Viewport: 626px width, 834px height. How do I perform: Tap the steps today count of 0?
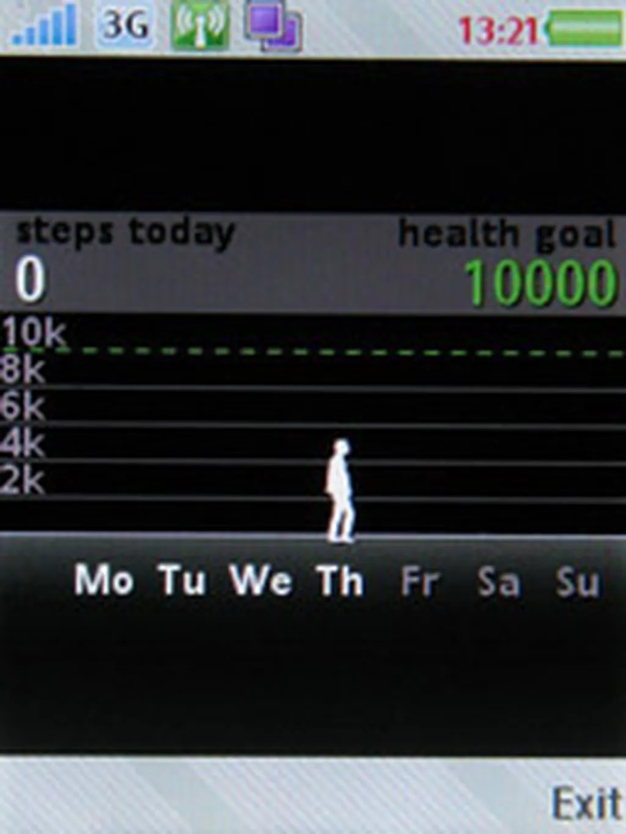31,280
